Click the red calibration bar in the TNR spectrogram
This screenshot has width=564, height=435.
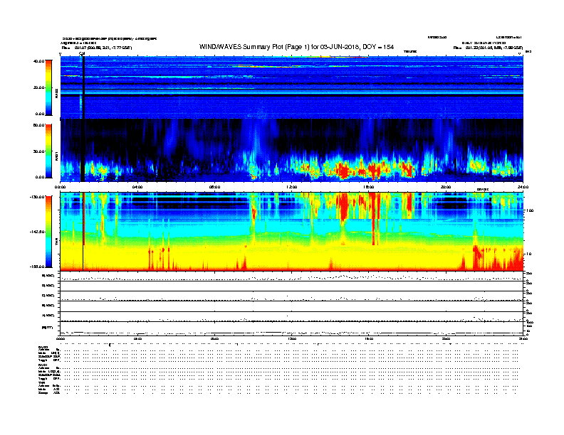[x=84, y=219]
